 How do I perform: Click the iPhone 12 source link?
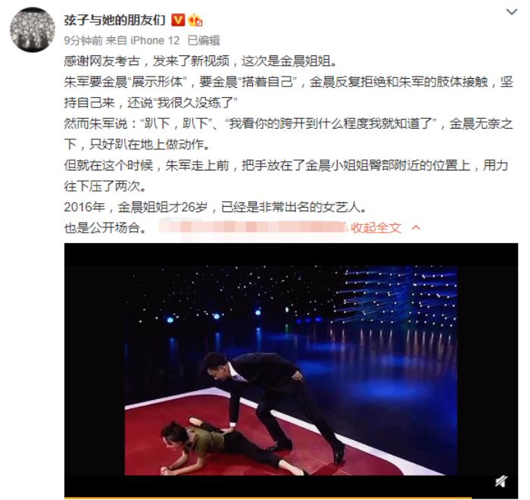coord(154,41)
